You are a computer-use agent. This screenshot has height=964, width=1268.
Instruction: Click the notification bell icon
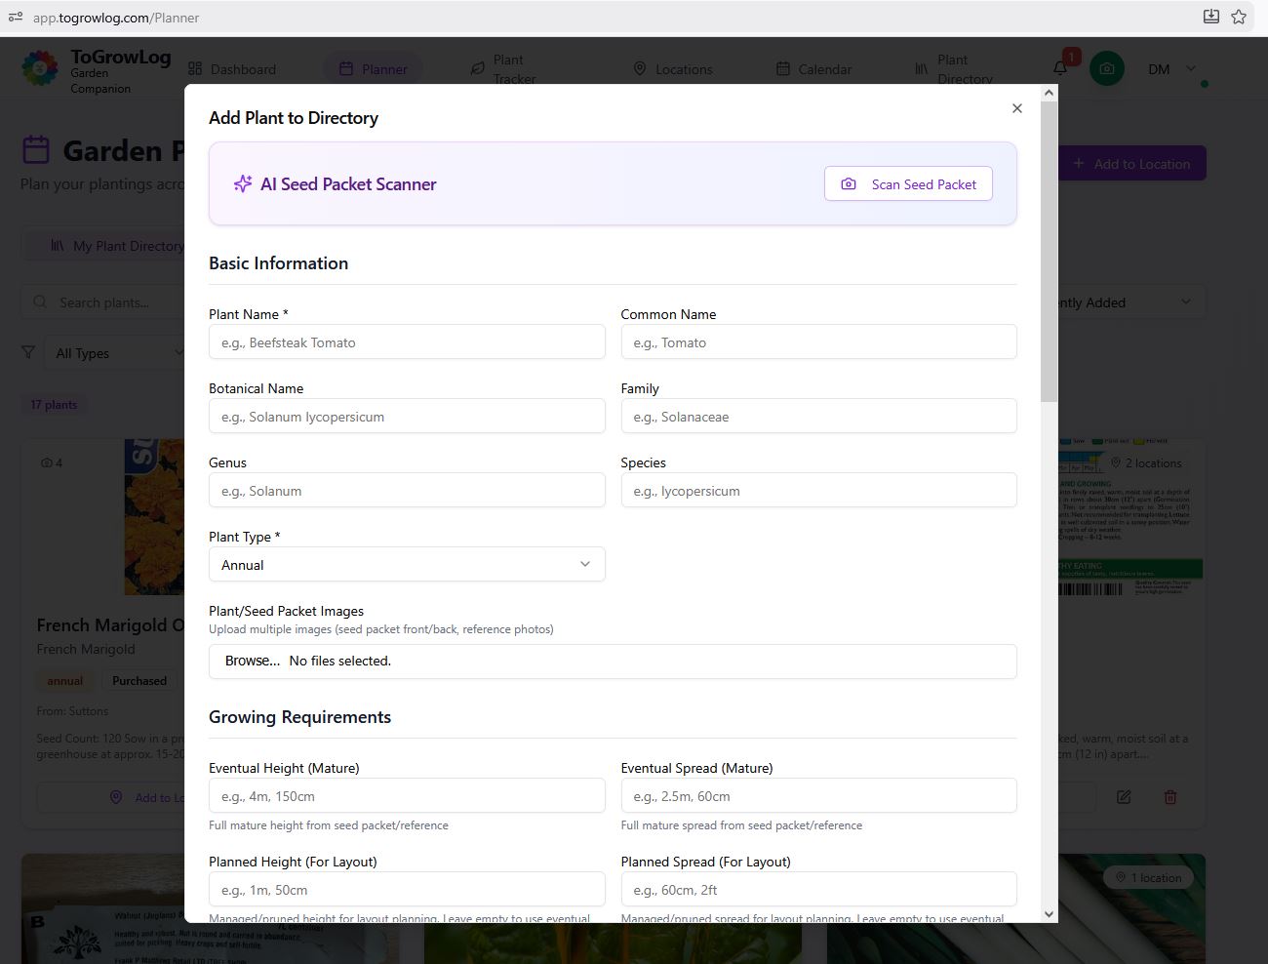point(1060,68)
